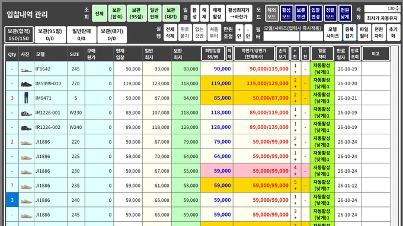Click the 만료조회 header button
403x226 pixels.
(354, 54)
